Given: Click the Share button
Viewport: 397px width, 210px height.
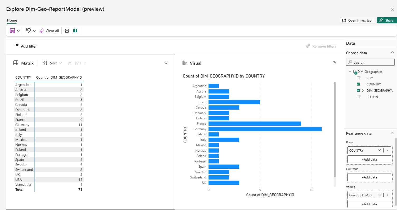Looking at the screenshot, I should (x=386, y=20).
